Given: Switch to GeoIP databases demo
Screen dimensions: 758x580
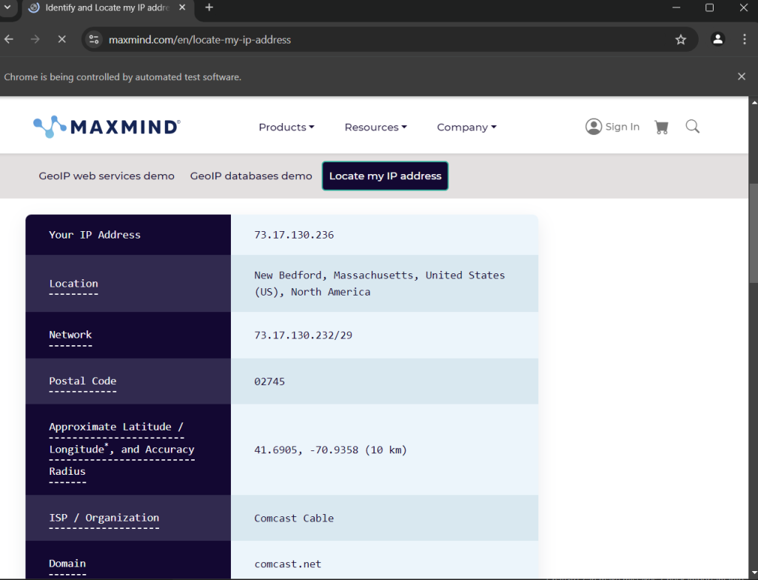Looking at the screenshot, I should click(x=251, y=176).
